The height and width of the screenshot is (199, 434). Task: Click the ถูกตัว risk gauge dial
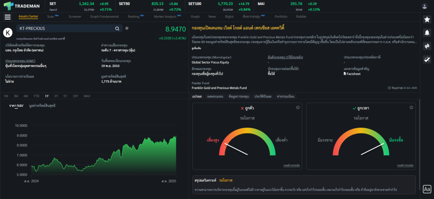click(247, 141)
